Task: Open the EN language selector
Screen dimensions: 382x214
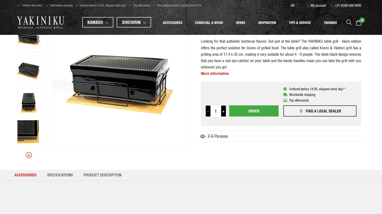Action: (x=294, y=5)
